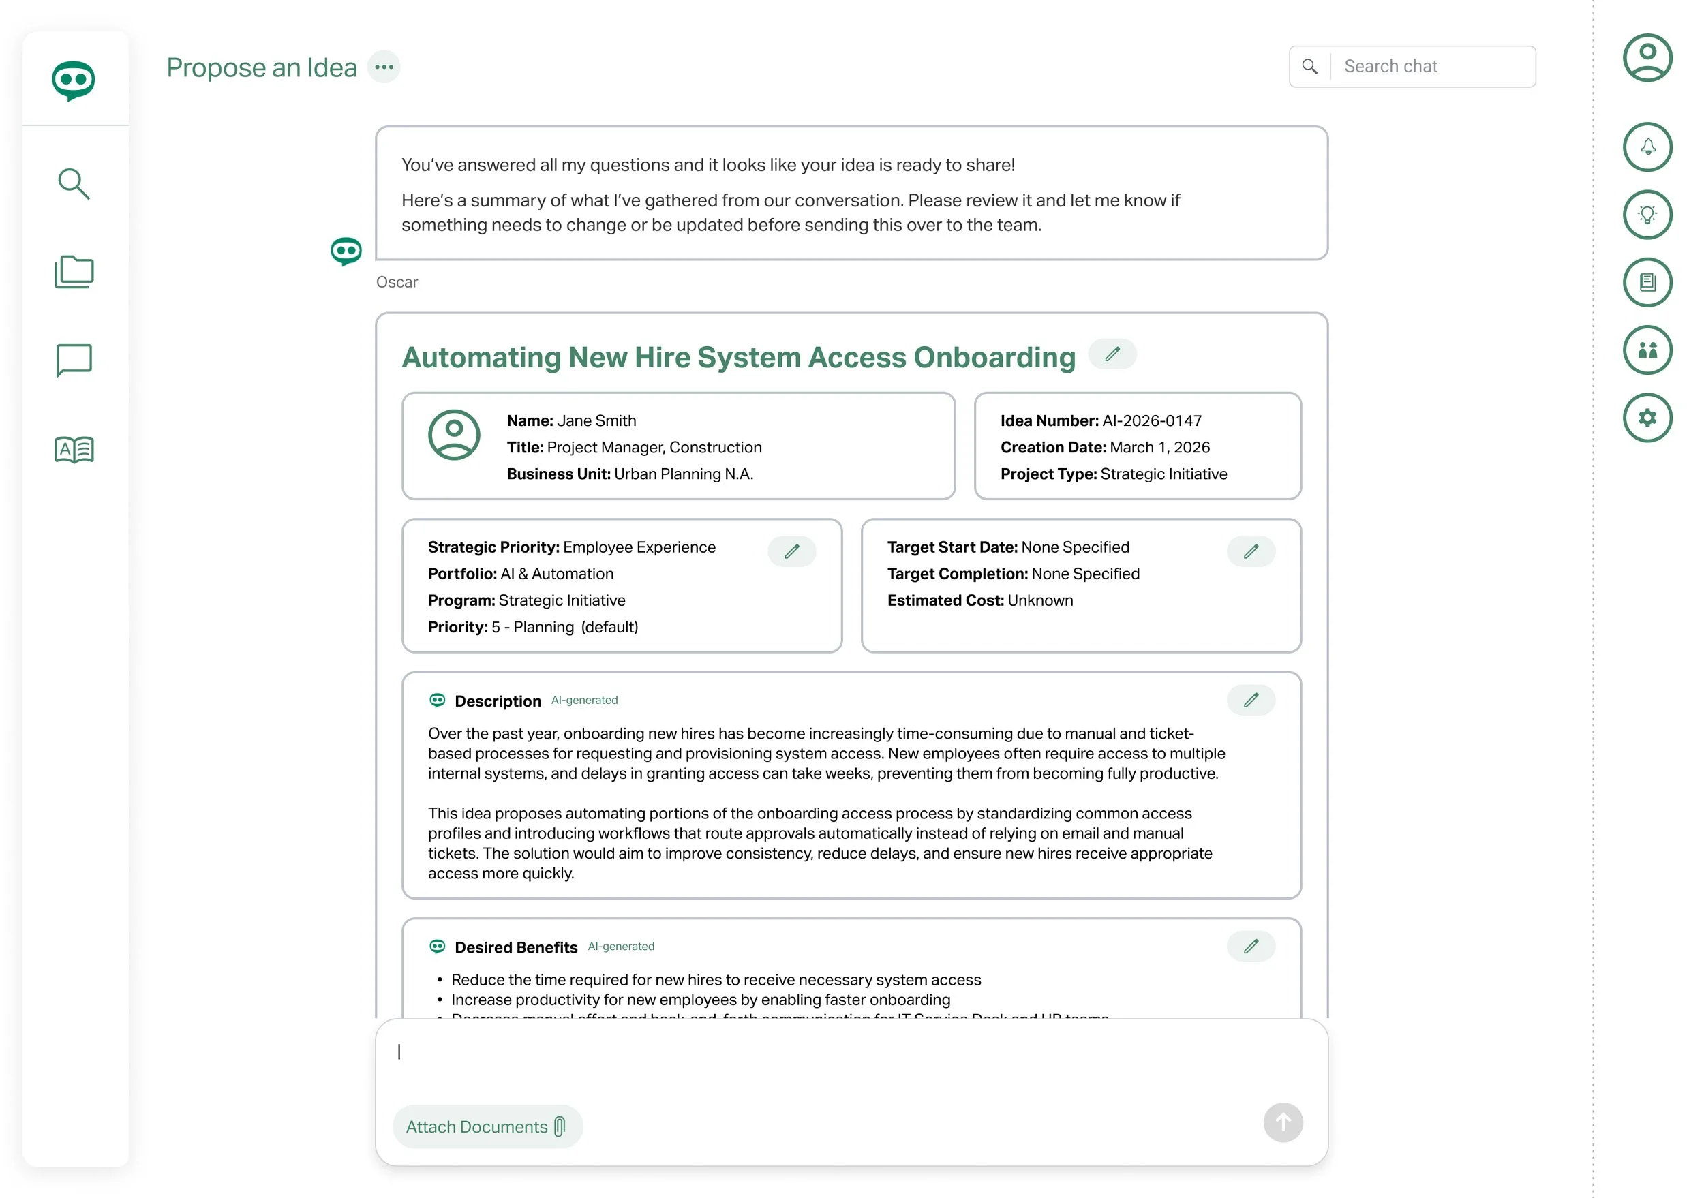Click the message paragraph starting 'Here's a summary'
Screen dimensions: 1704x1198
pos(791,213)
